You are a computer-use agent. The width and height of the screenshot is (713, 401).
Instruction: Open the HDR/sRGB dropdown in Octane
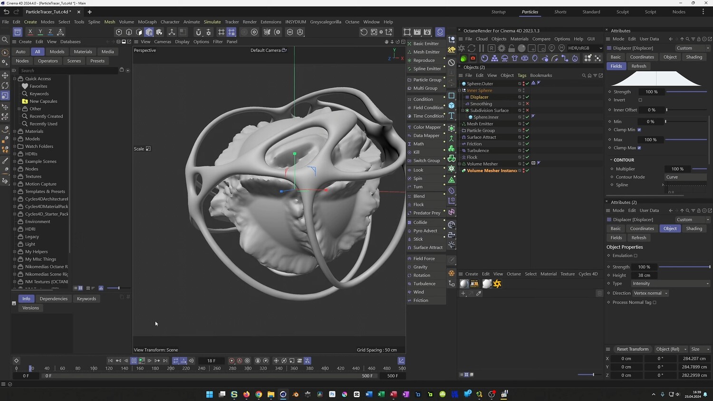[x=585, y=48]
